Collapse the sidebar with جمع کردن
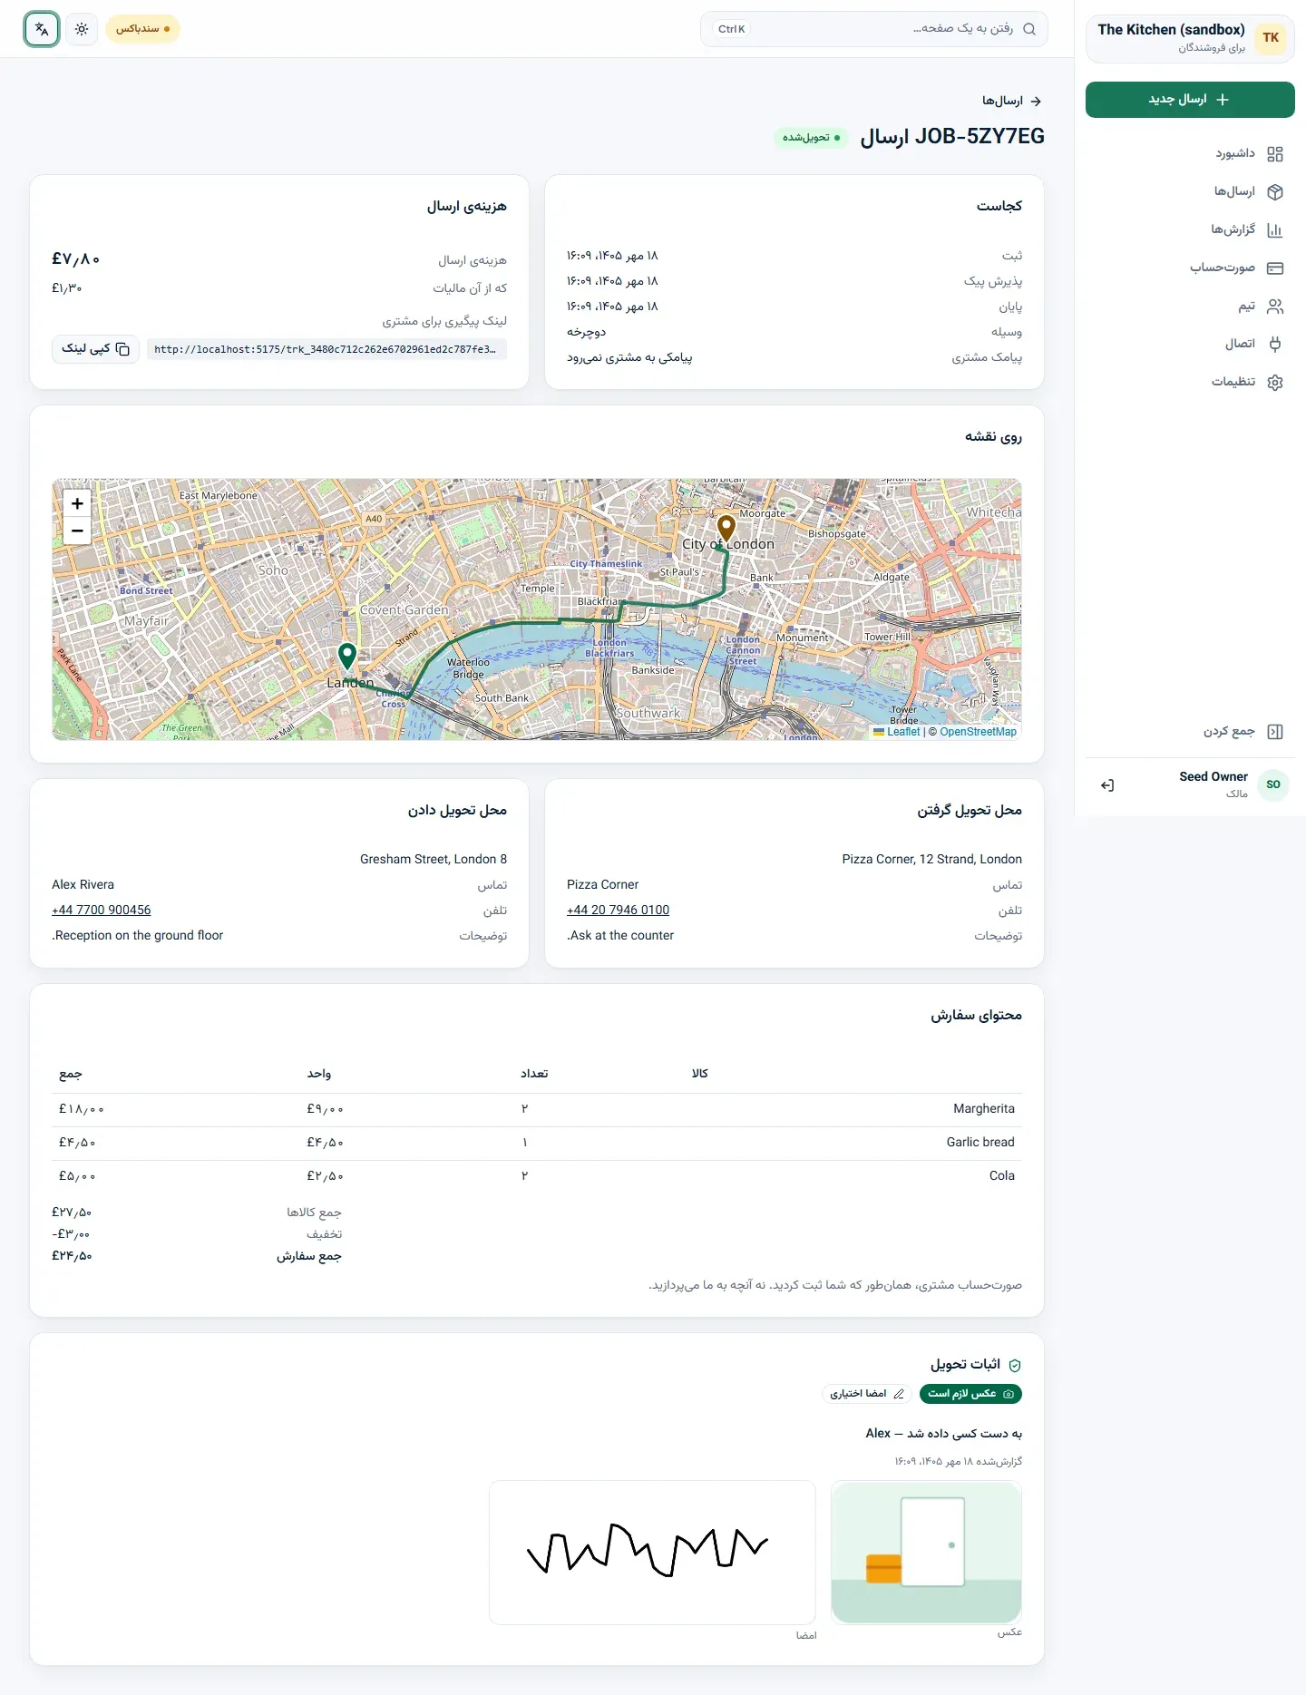1306x1695 pixels. click(x=1190, y=732)
